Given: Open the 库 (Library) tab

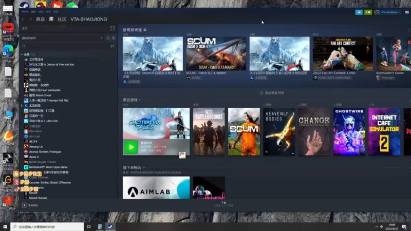Looking at the screenshot, I should (51, 19).
